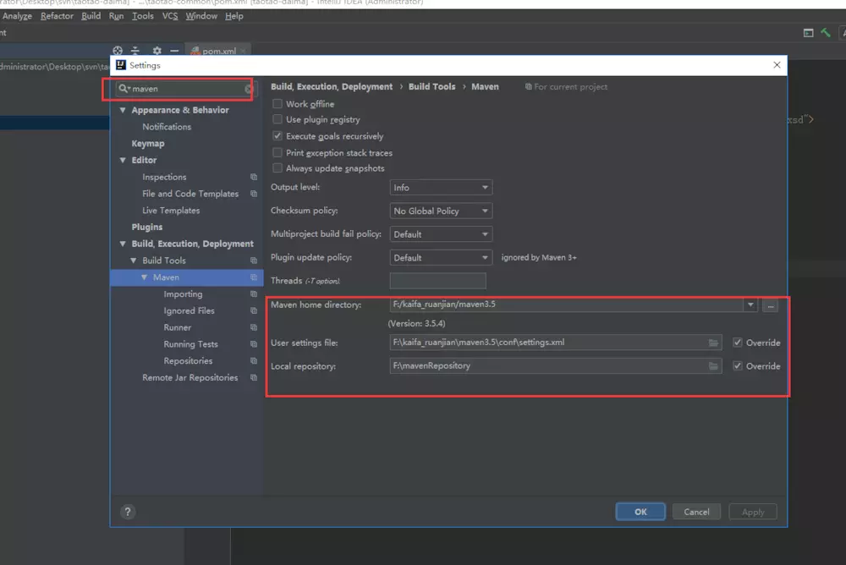Click project-level icon beside Ignored Files
The height and width of the screenshot is (565, 846).
(x=254, y=310)
